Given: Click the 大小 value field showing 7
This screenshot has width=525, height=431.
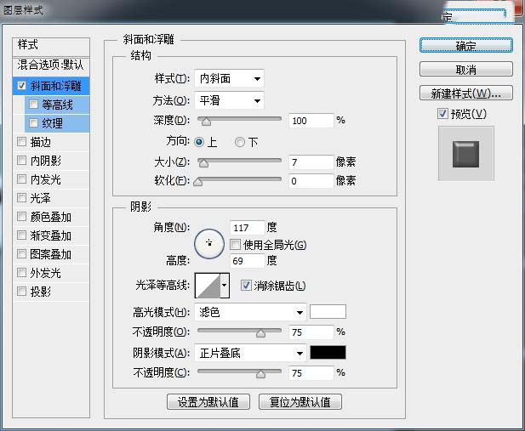Looking at the screenshot, I should [311, 162].
